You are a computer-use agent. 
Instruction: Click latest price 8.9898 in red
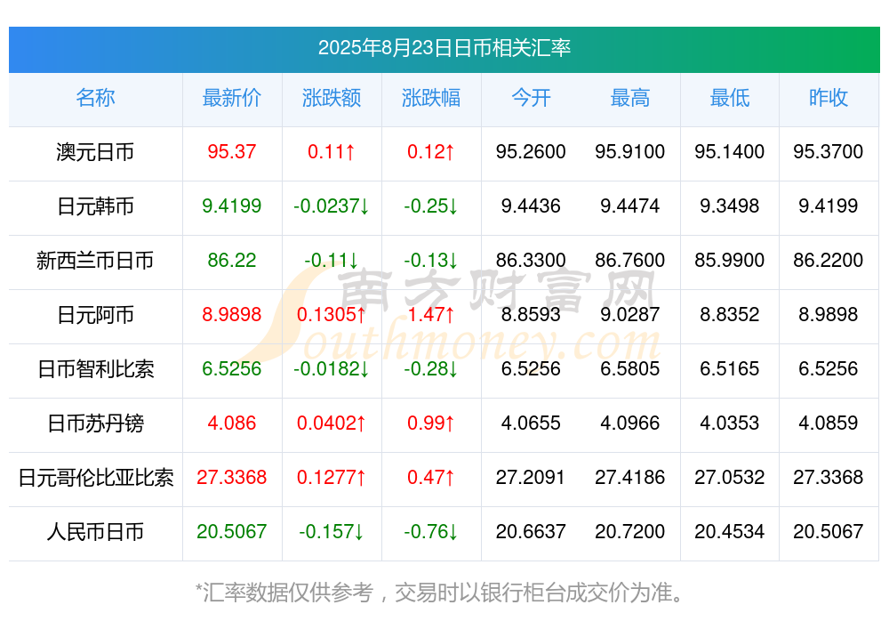tap(232, 314)
